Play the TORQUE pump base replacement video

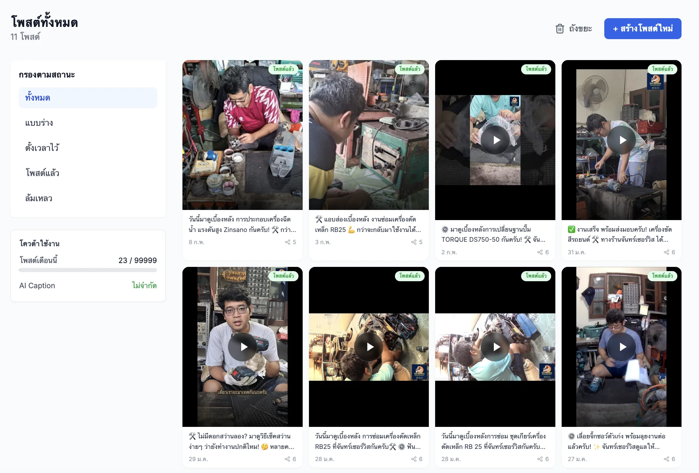[x=495, y=139]
